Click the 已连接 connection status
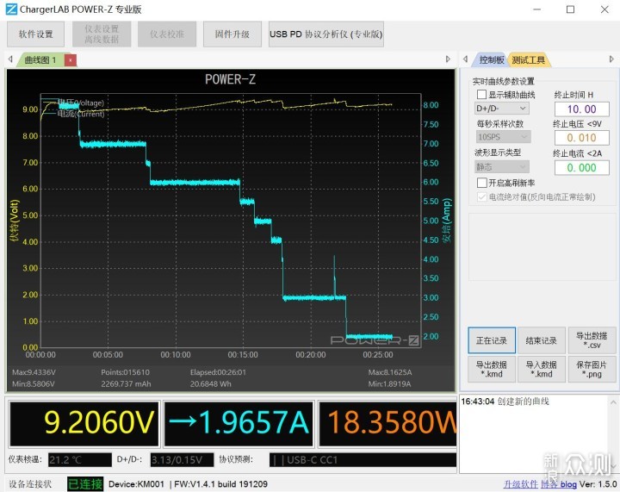This screenshot has height=492, width=620. 85,484
